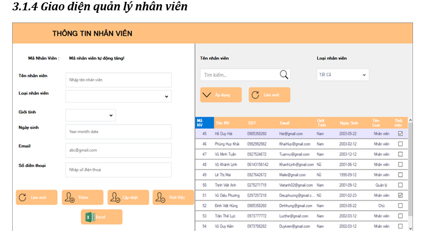Click name cell Vũ Khánh Linh
Viewport: 427px width, 237px height.
click(x=226, y=165)
